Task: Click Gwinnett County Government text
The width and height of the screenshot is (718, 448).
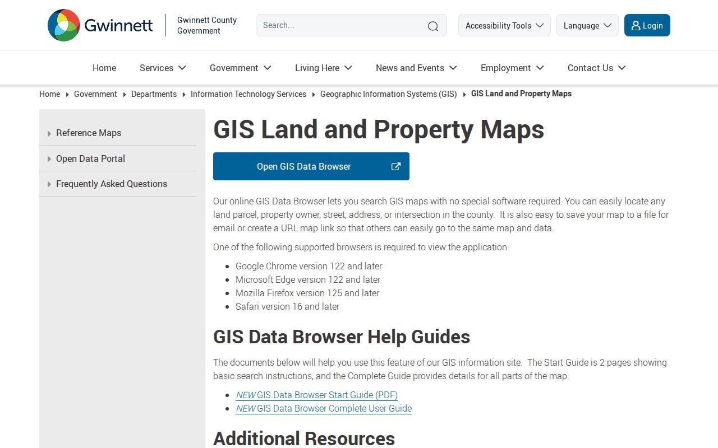Action: click(x=207, y=25)
